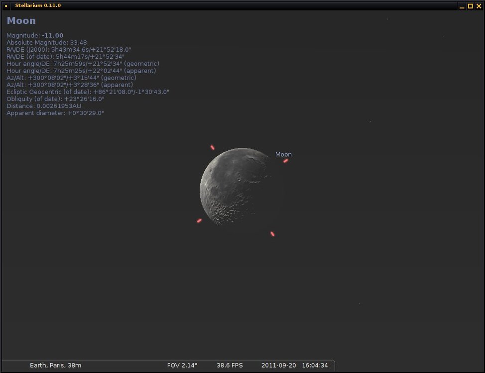
Task: Click the Magnitude -11.00 info line
Action: [x=35, y=36]
